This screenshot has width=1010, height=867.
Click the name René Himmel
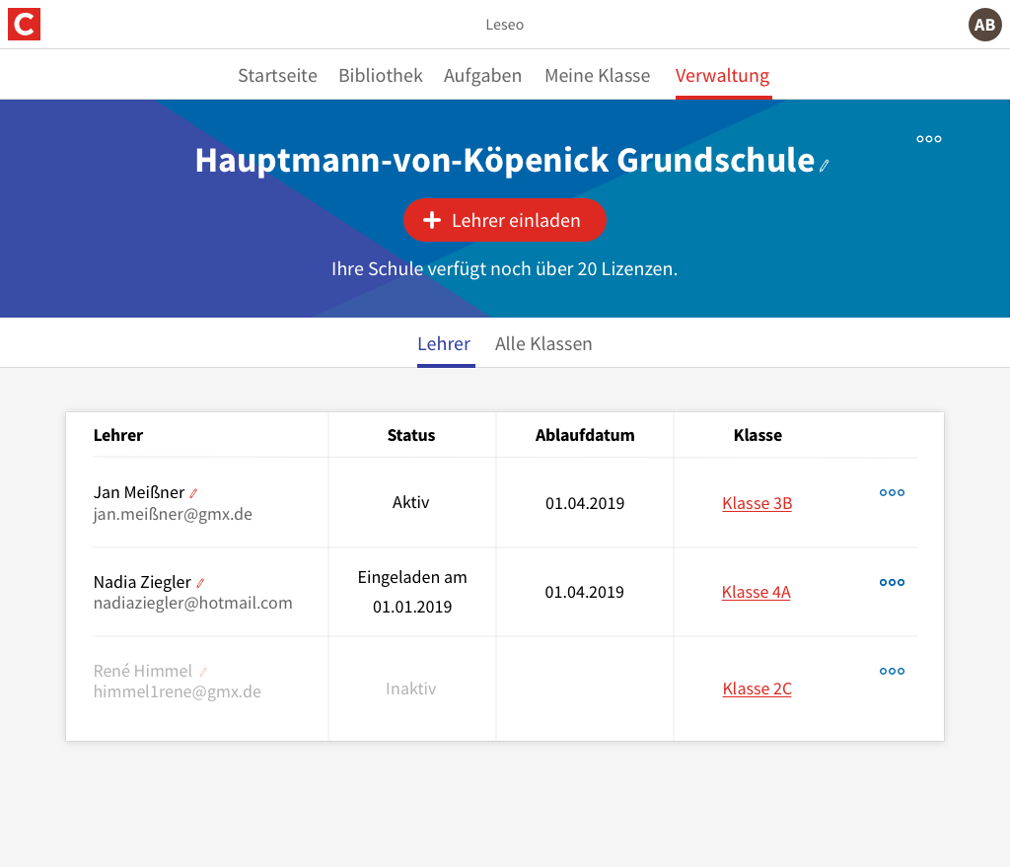143,671
